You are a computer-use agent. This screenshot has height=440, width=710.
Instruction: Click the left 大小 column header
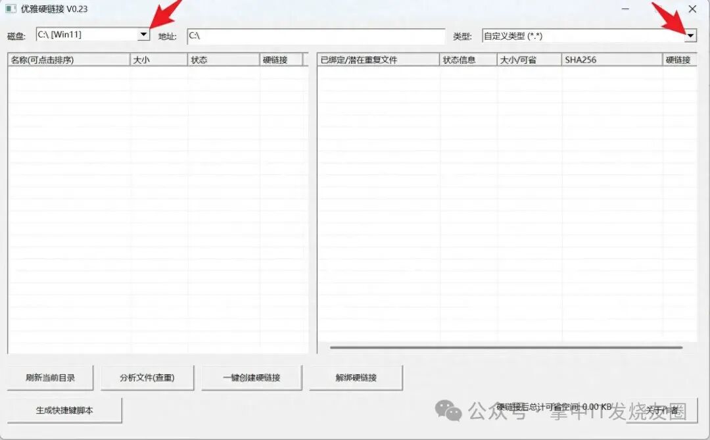click(x=158, y=60)
